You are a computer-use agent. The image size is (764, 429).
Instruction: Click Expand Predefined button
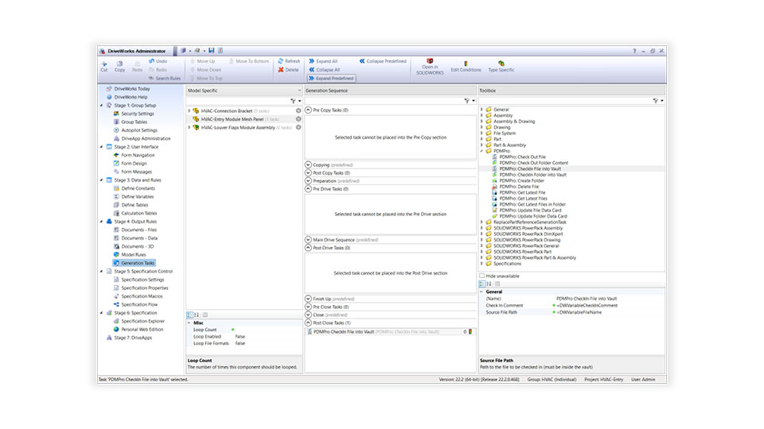pyautogui.click(x=331, y=79)
